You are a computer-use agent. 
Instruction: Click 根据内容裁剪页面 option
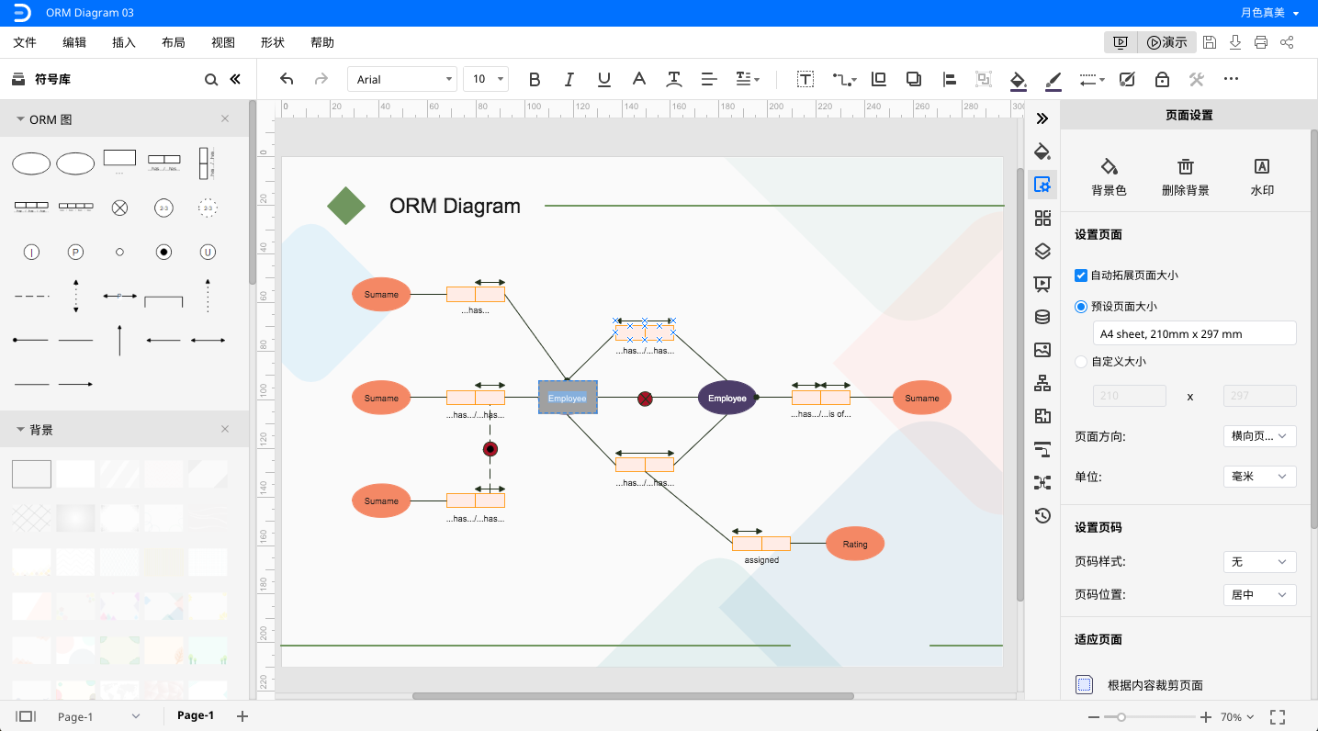click(x=1139, y=685)
